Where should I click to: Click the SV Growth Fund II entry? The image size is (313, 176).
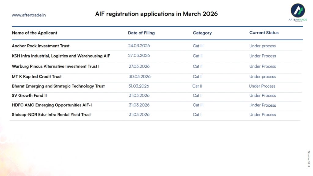(29, 95)
